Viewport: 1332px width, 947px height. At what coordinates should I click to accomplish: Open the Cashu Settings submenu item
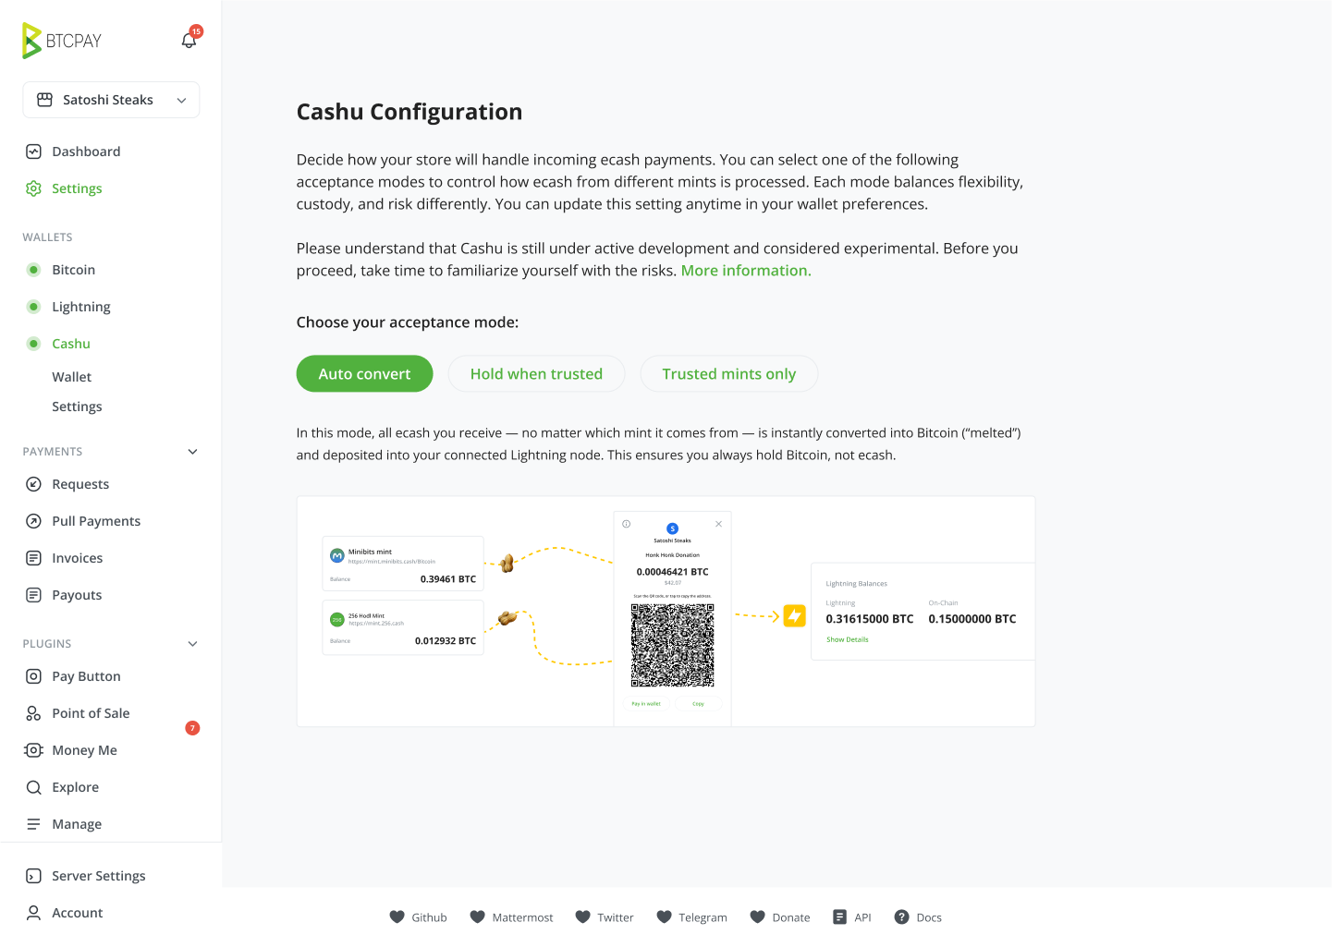tap(77, 407)
